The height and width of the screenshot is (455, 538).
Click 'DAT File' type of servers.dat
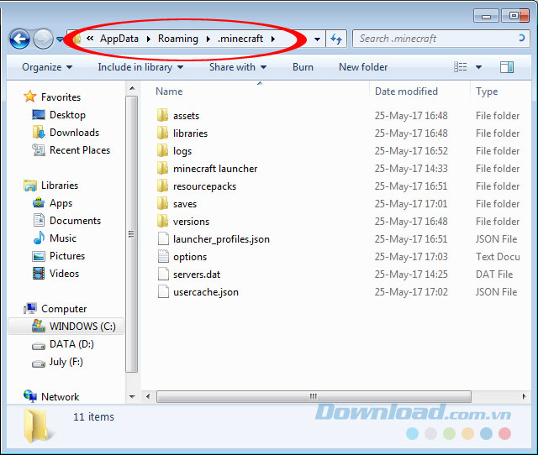pos(494,275)
